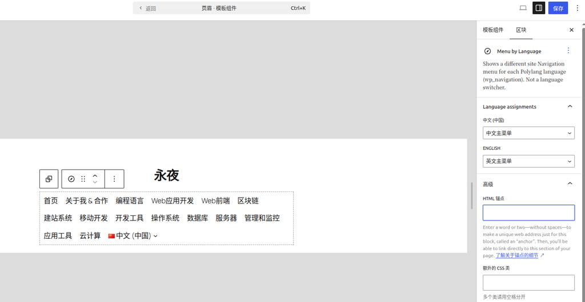Image resolution: width=585 pixels, height=302 pixels.
Task: Select the parent block button in the block toolbar
Action: pos(49,179)
